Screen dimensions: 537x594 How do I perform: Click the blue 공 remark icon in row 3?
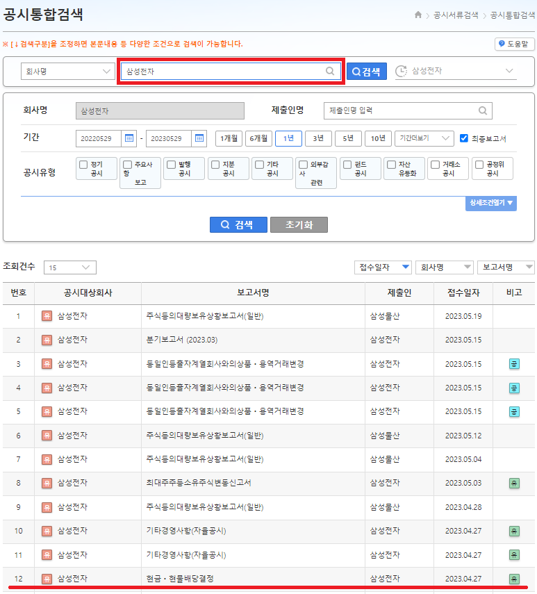514,364
